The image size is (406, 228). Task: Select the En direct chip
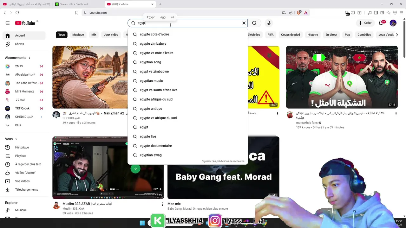(331, 35)
